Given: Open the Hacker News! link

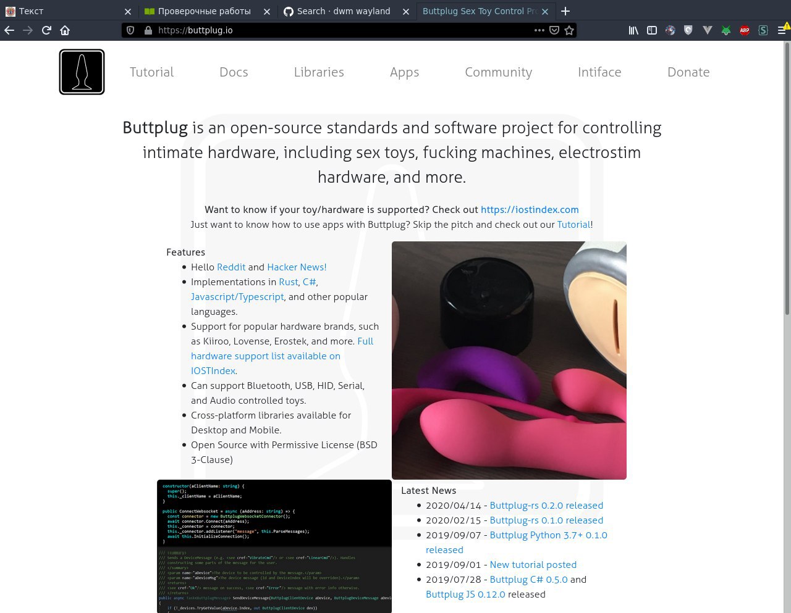Looking at the screenshot, I should point(297,267).
